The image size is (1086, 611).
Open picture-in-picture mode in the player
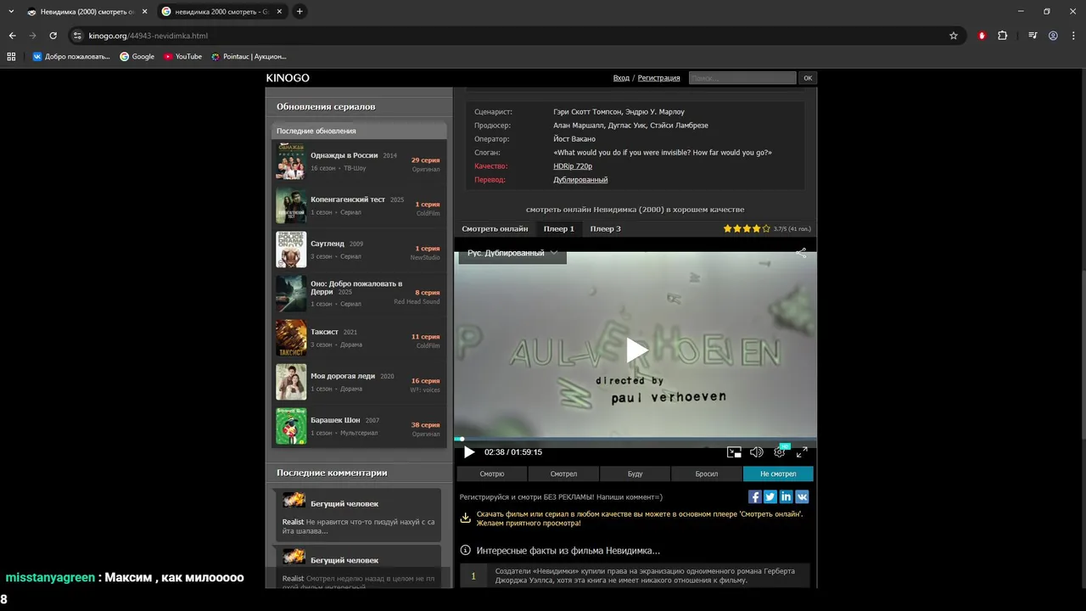pyautogui.click(x=734, y=452)
